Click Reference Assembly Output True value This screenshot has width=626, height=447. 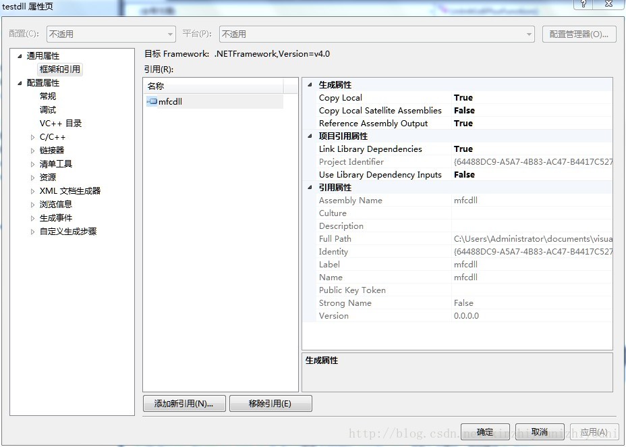click(463, 123)
